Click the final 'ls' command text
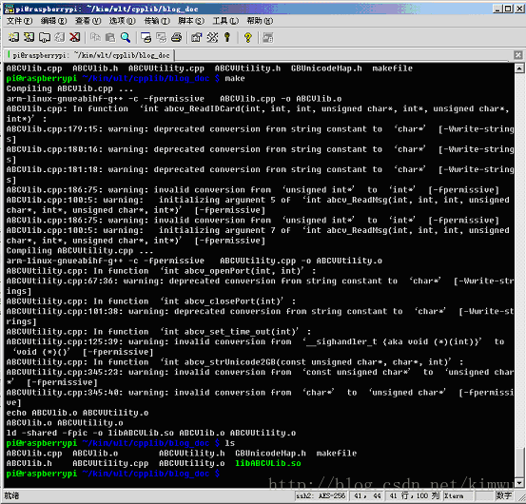Image resolution: width=526 pixels, height=504 pixels. click(x=230, y=443)
